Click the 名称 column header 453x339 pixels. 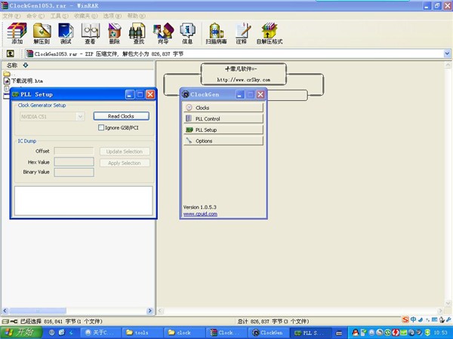pos(12,66)
